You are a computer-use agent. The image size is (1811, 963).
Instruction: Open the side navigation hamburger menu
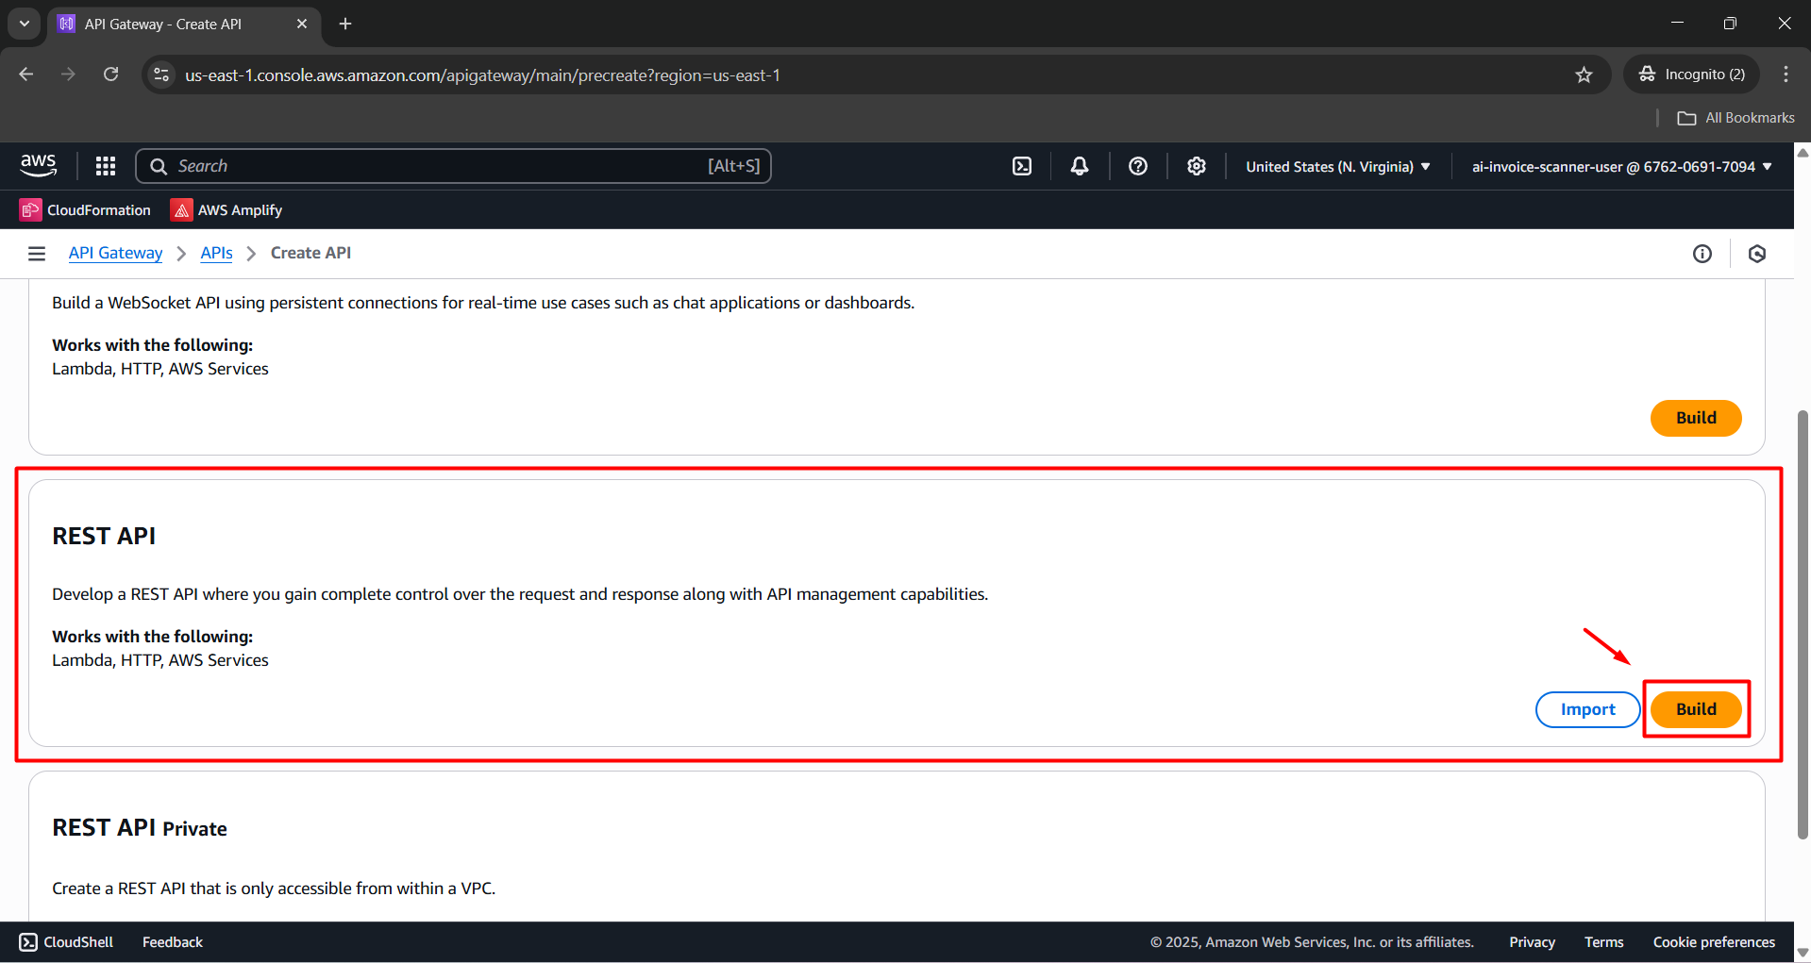[37, 253]
